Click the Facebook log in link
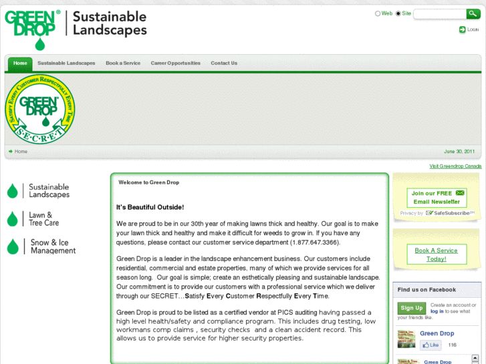The image size is (486, 364). tap(437, 311)
